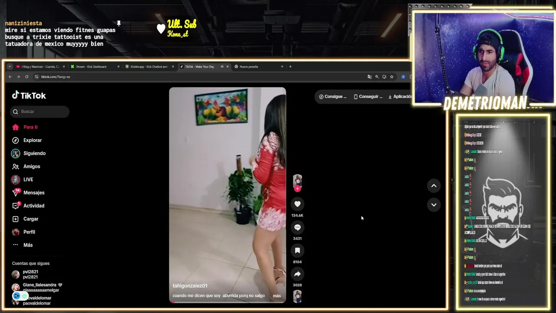The height and width of the screenshot is (313, 556).
Task: Open creator avatar beside the video
Action: [297, 180]
